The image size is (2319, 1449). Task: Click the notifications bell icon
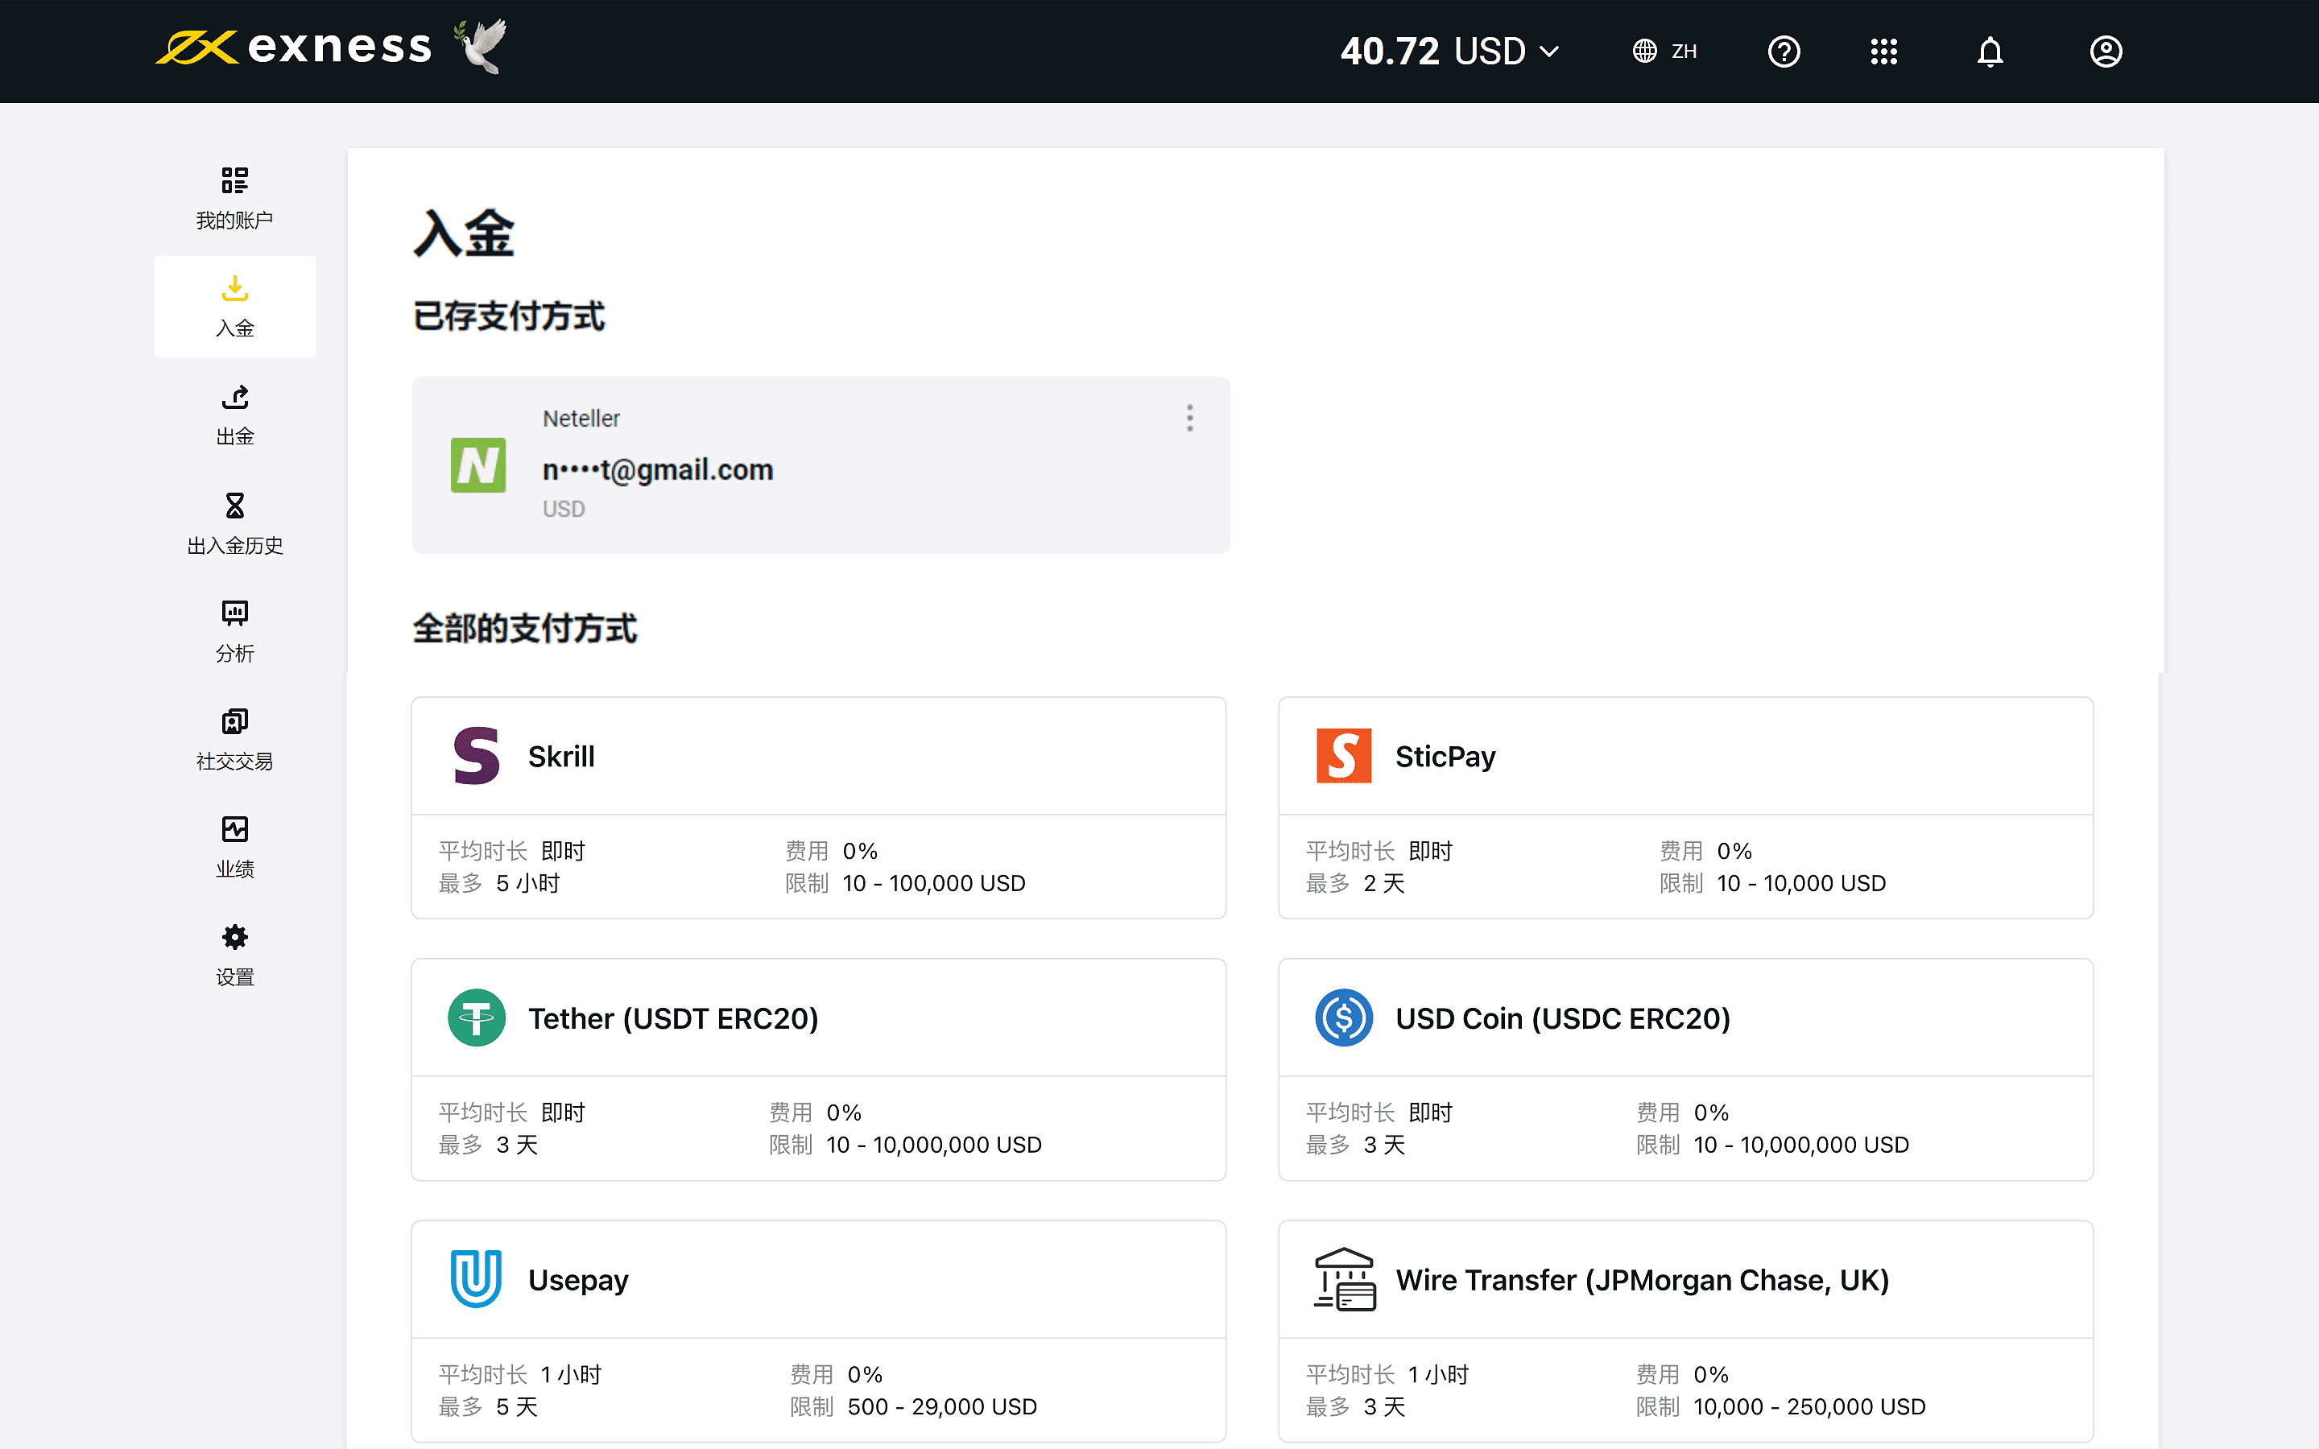[1990, 51]
